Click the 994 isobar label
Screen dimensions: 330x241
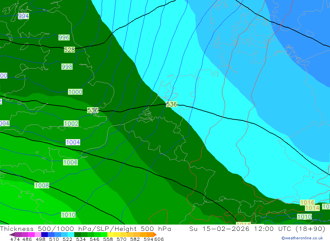coord(23,16)
